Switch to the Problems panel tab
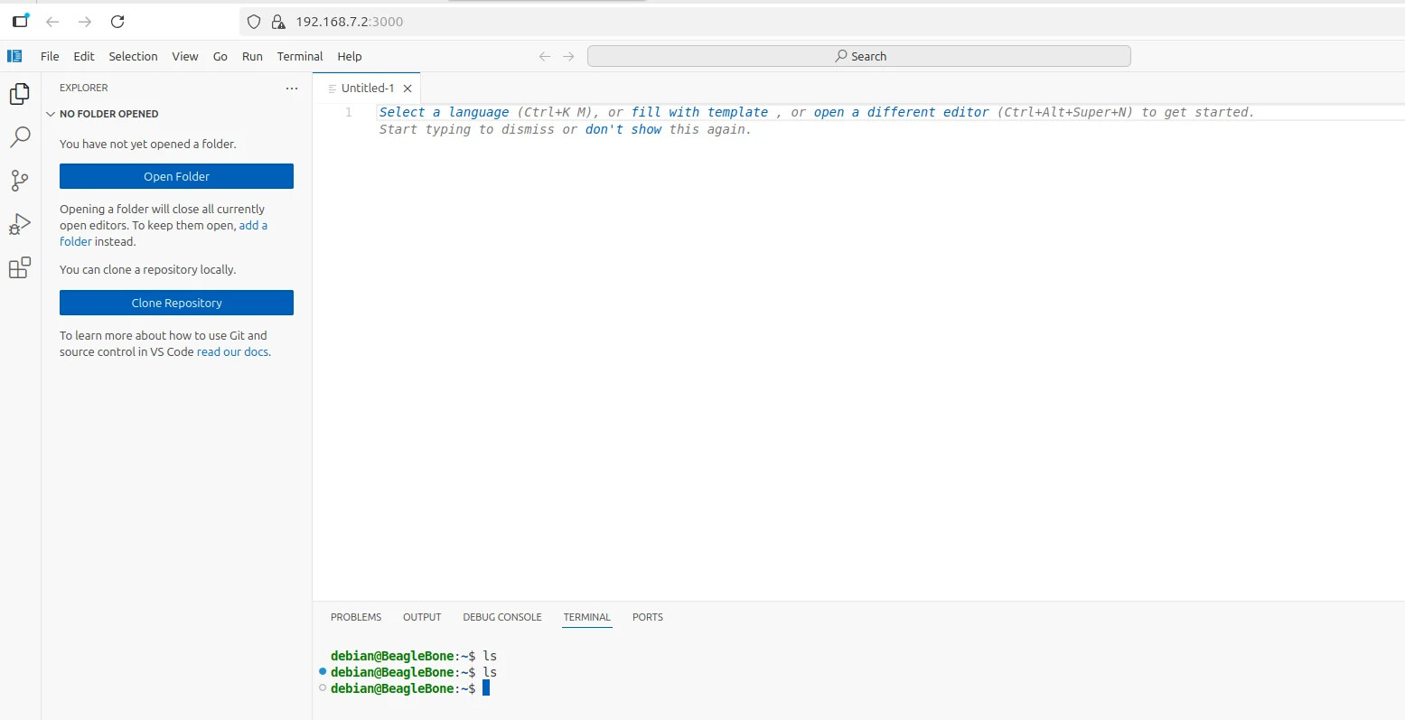The width and height of the screenshot is (1405, 720). coord(356,617)
